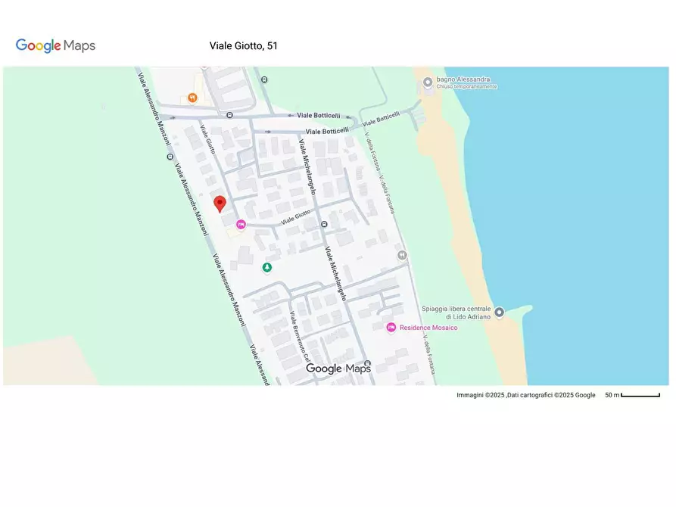Viewport: 676px width, 507px height.
Task: Click the Viale Giotto, 51 title text
Action: (x=243, y=45)
